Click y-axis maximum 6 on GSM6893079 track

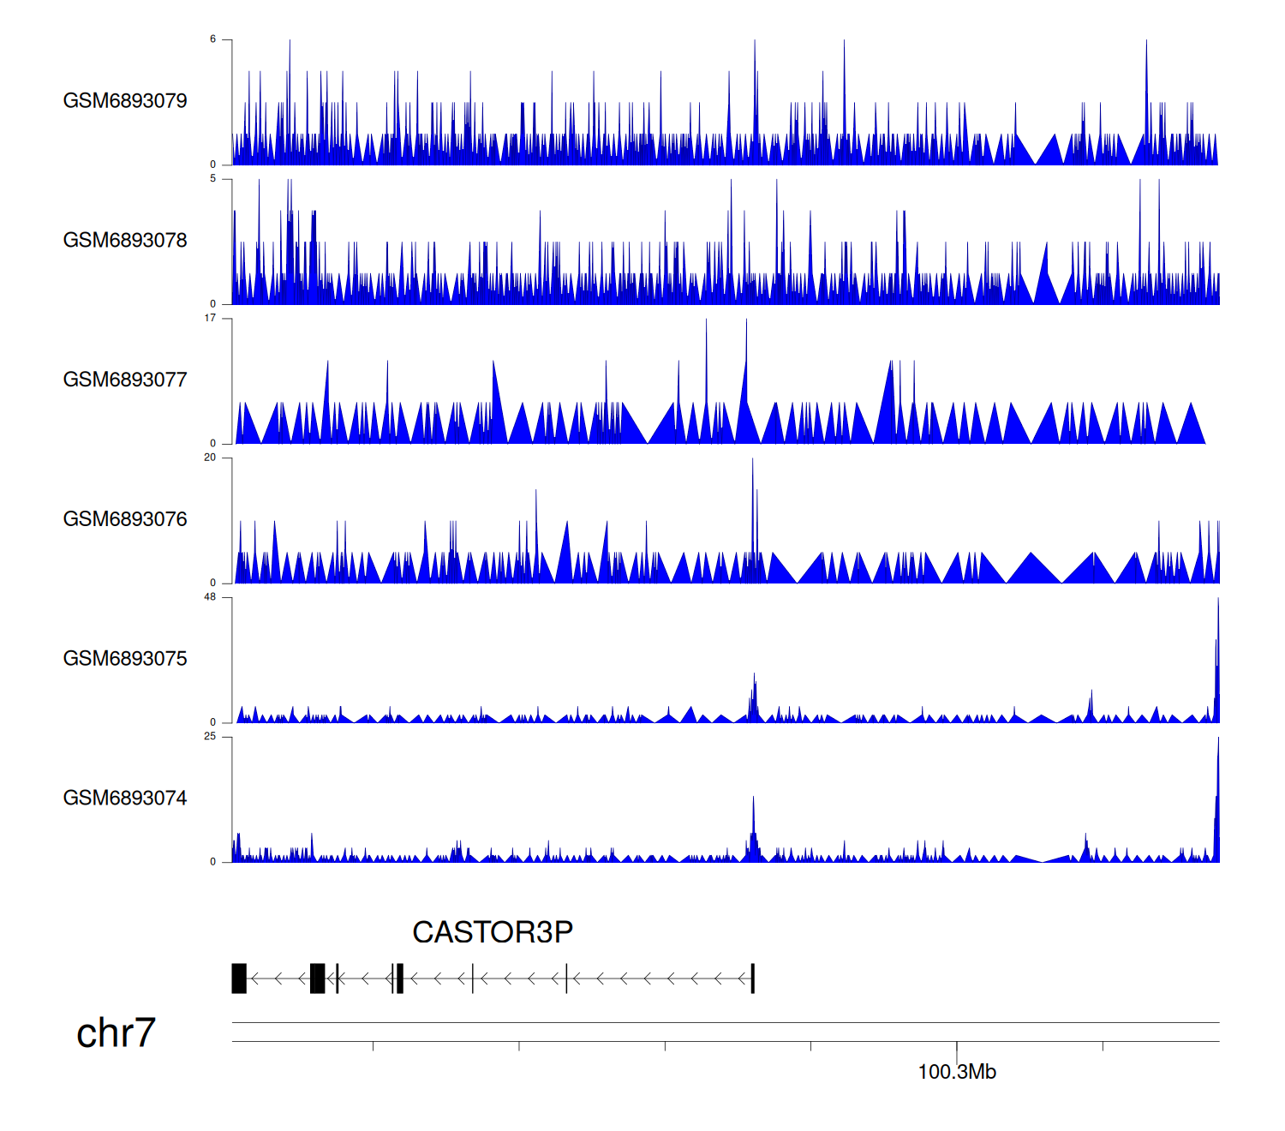[212, 39]
